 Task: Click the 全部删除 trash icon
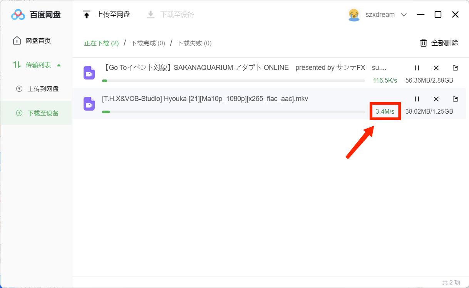coord(423,43)
